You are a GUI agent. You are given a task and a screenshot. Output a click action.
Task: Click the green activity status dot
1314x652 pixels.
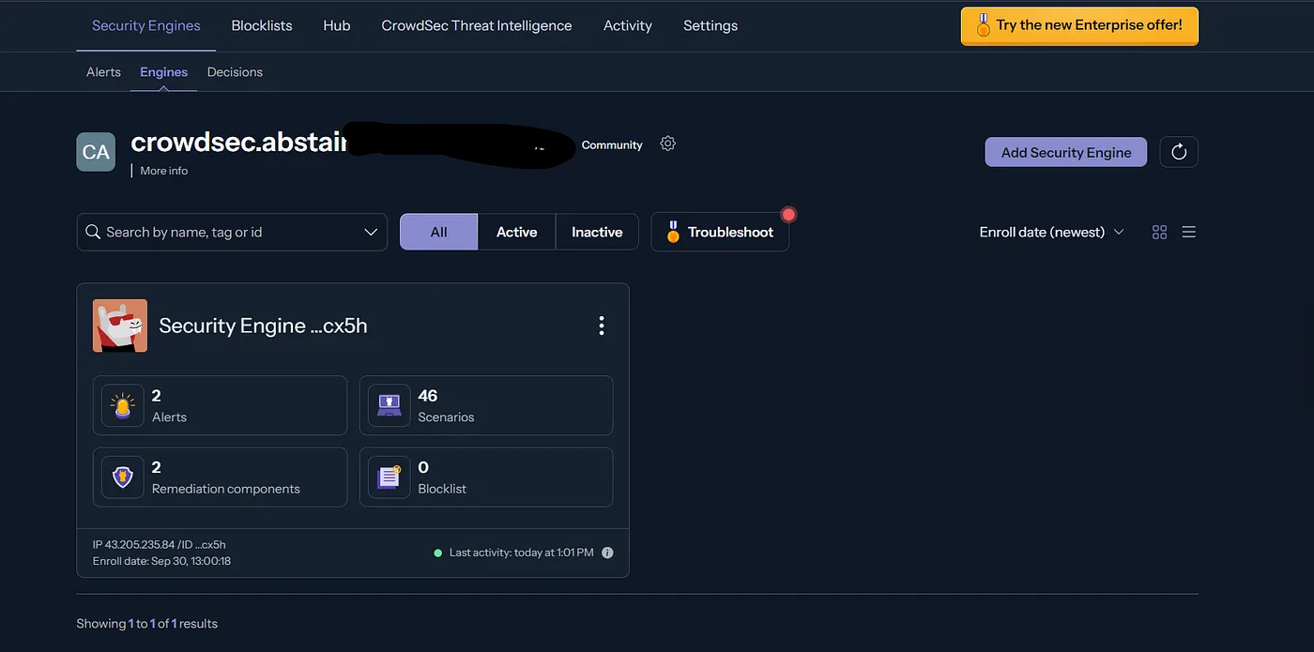437,553
